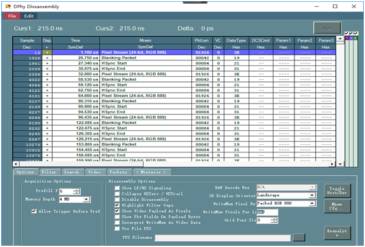Image resolution: width=365 pixels, height=247 pixels.
Task: Click the Grid Font Size spinner arrows
Action: [274, 220]
